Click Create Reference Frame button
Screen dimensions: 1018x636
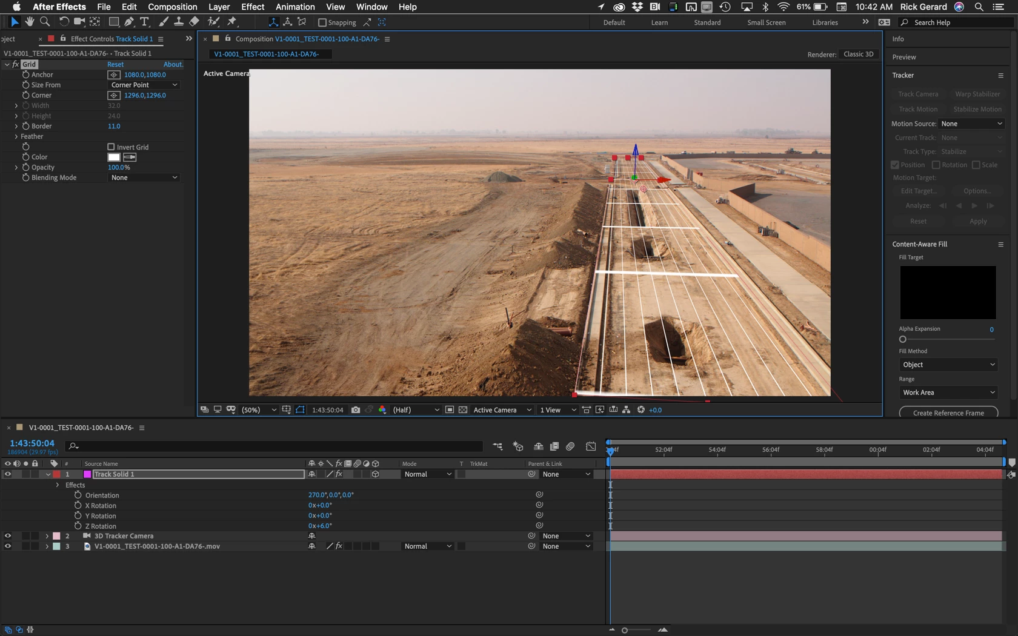tap(948, 413)
